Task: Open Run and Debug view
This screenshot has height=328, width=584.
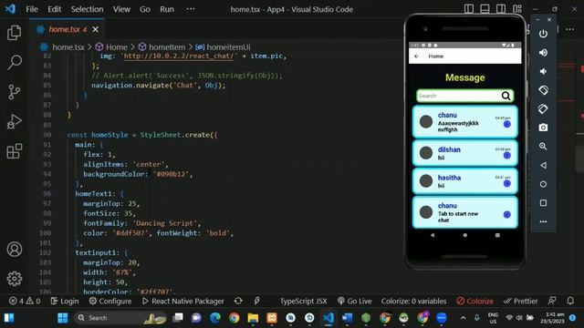Action: tap(15, 121)
